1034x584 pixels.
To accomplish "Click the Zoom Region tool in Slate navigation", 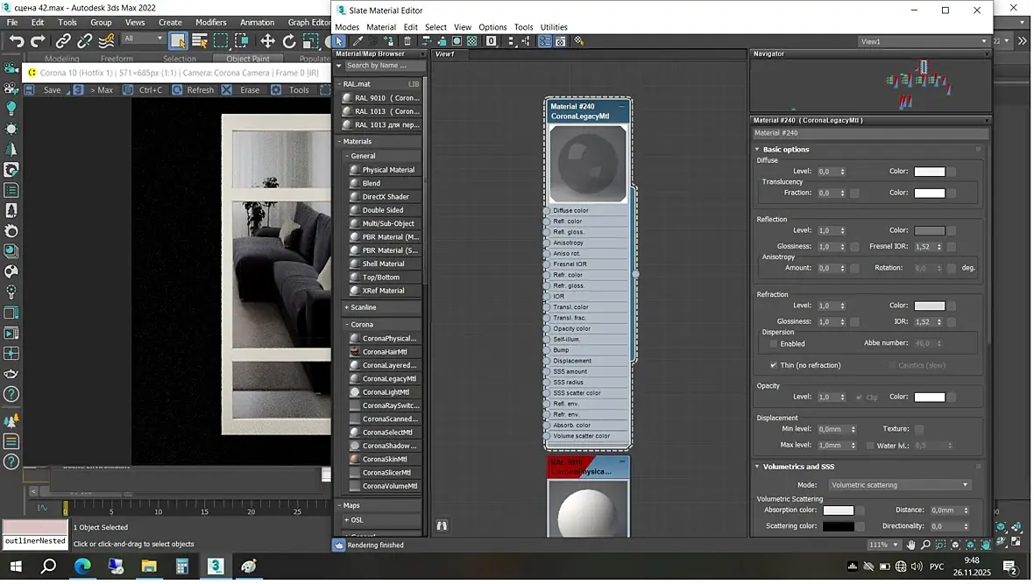I will tap(940, 545).
